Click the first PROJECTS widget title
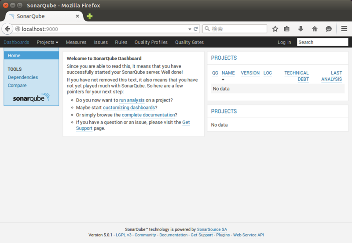The image size is (352, 243). (x=224, y=58)
